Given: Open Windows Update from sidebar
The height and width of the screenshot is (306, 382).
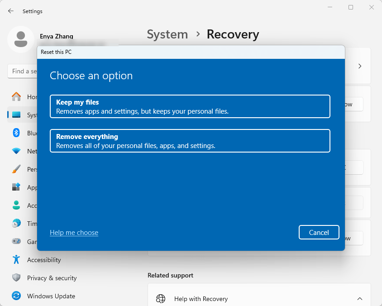Looking at the screenshot, I should tap(51, 296).
